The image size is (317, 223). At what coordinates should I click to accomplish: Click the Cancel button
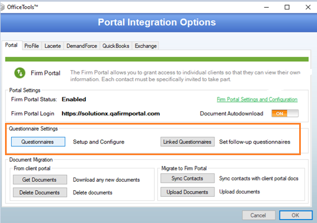pyautogui.click(x=259, y=215)
